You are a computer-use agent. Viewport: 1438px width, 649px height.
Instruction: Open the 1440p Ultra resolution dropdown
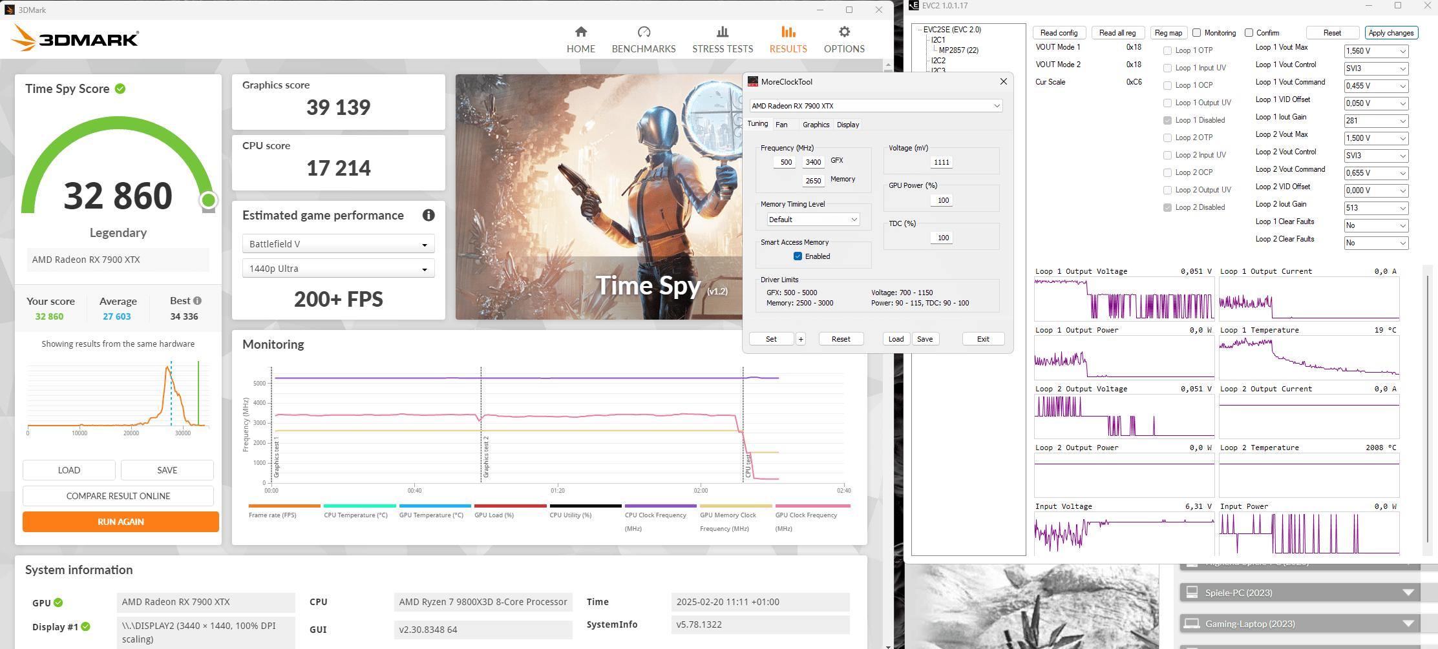pyautogui.click(x=338, y=269)
